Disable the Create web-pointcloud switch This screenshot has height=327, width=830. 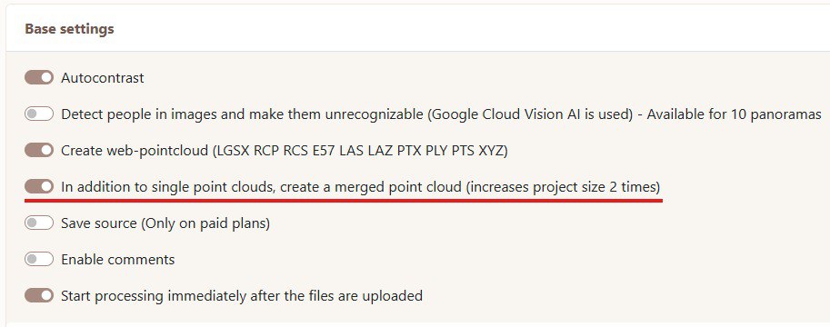(x=39, y=150)
